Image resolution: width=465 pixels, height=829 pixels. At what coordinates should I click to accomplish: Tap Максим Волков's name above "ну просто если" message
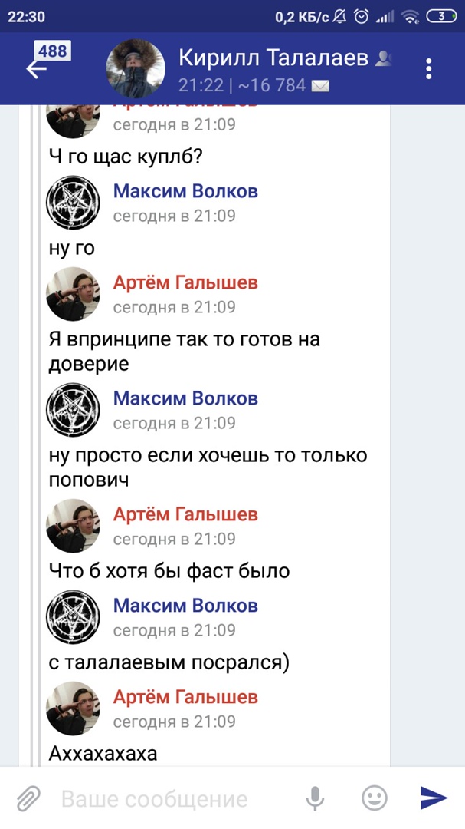pyautogui.click(x=185, y=398)
